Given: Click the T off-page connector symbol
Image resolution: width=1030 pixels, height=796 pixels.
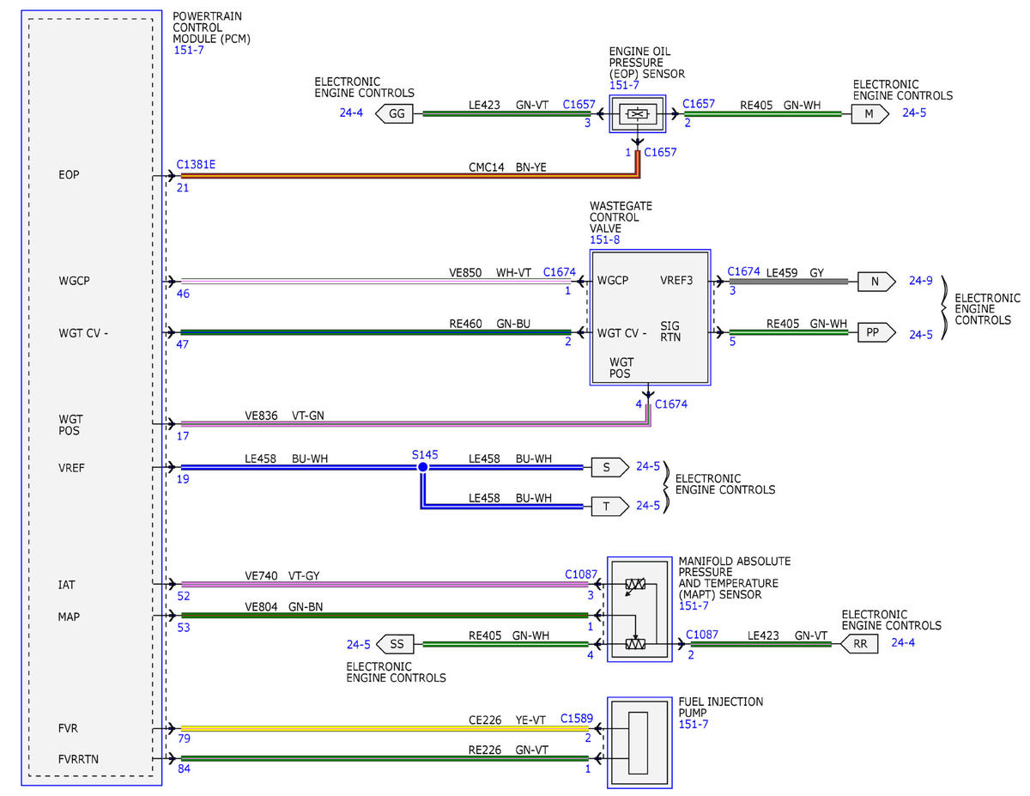Looking at the screenshot, I should [609, 507].
